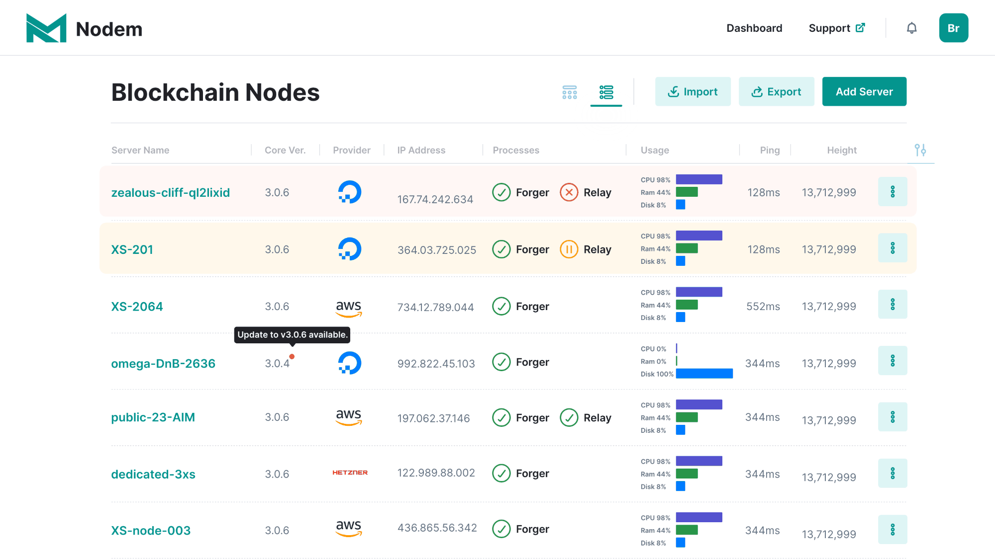Viewport: 995px width, 559px height.
Task: Go to the Dashboard menu item
Action: 754,28
